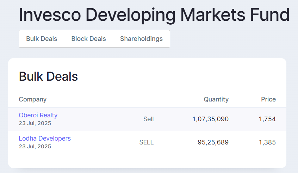Open the Oberoi Realty company link

click(x=38, y=115)
